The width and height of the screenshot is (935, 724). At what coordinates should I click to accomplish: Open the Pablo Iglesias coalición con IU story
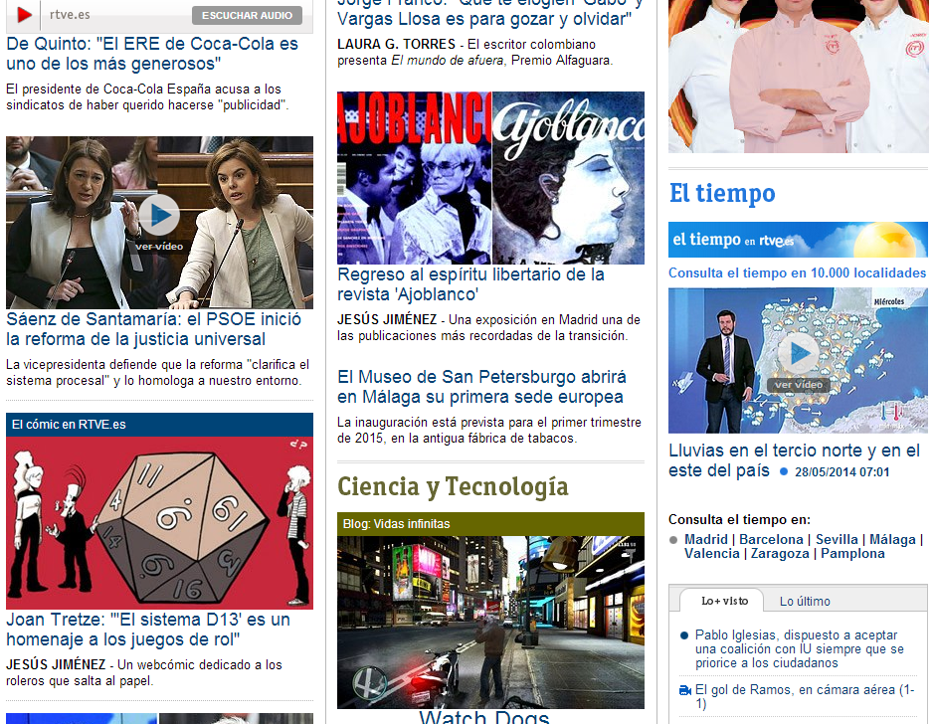pyautogui.click(x=799, y=648)
